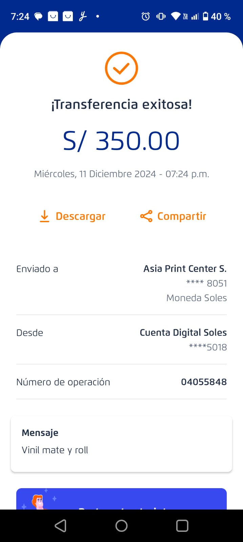Tap the vibrate mode status icon
Viewport: 243px width, 542px height.
coord(161,16)
